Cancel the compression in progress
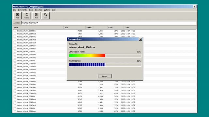This screenshot has height=117, width=209. pos(105,76)
